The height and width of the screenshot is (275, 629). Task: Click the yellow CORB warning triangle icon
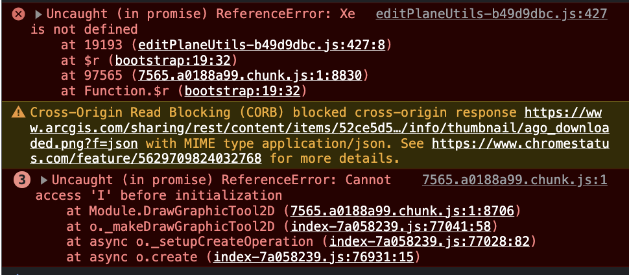click(x=19, y=112)
